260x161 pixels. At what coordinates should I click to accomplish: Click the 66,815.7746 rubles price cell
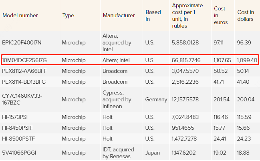point(186,60)
